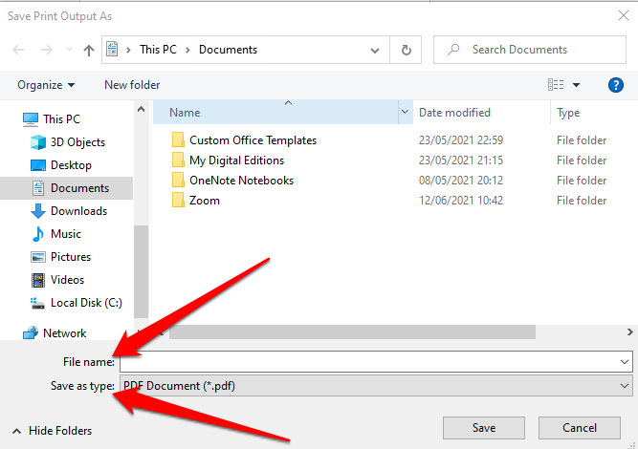Viewport: 638px width, 449px height.
Task: Select Music in the sidebar
Action: (66, 234)
